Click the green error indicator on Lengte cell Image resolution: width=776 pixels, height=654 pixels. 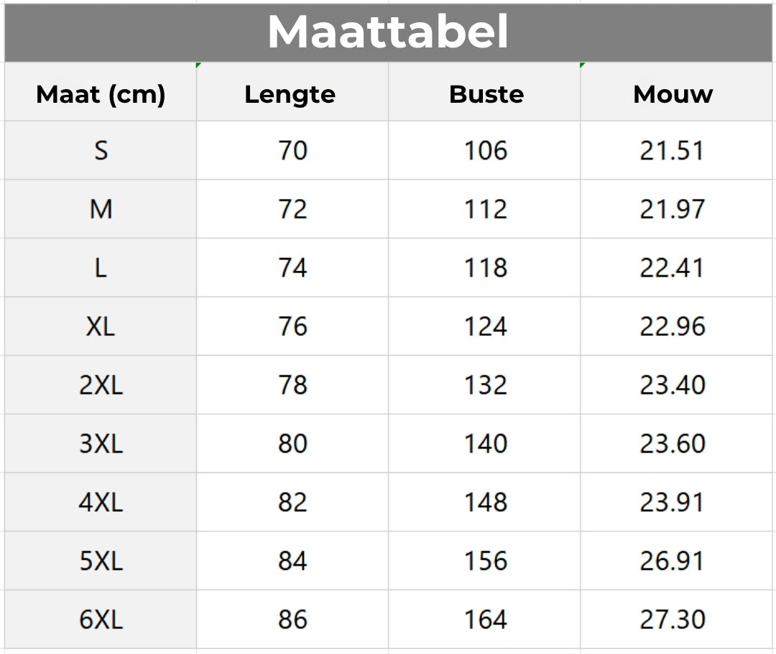tap(198, 65)
